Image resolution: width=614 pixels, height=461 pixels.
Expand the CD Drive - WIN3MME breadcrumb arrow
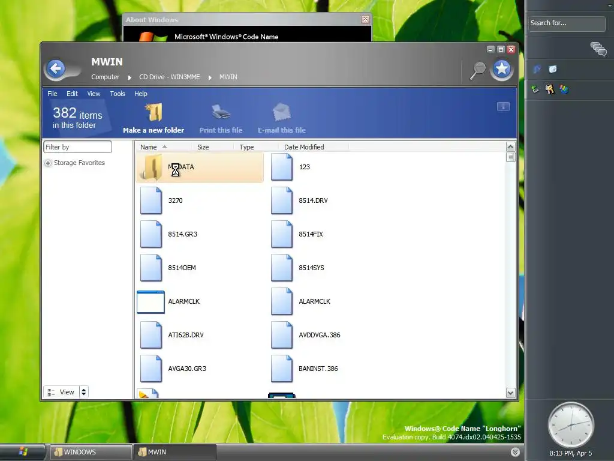(210, 77)
